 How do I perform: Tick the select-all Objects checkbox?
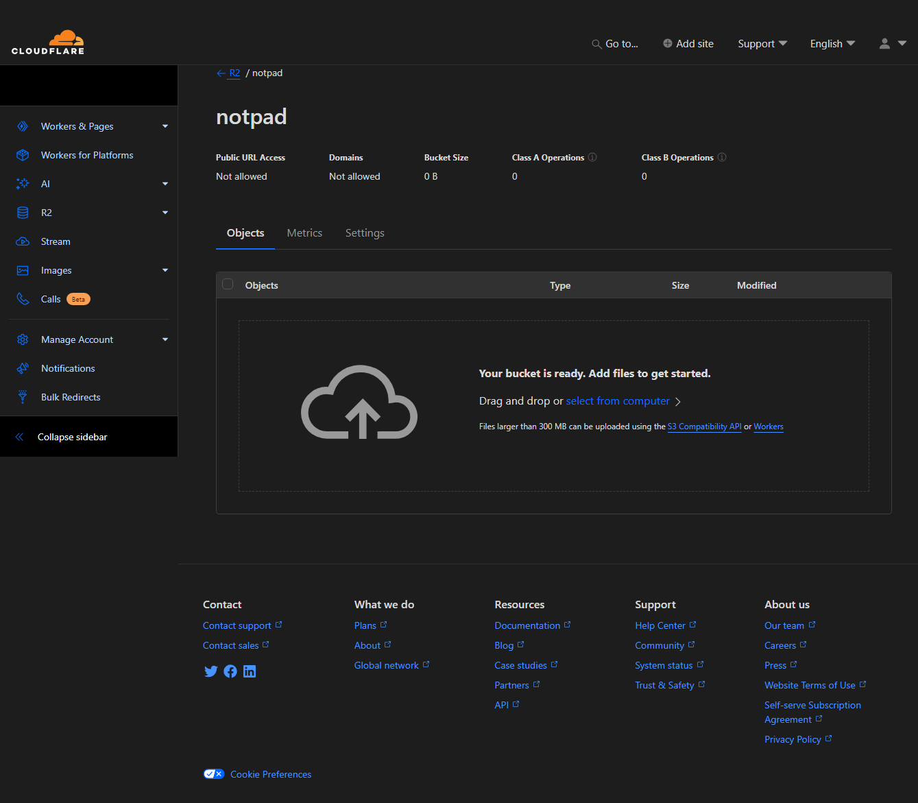228,285
